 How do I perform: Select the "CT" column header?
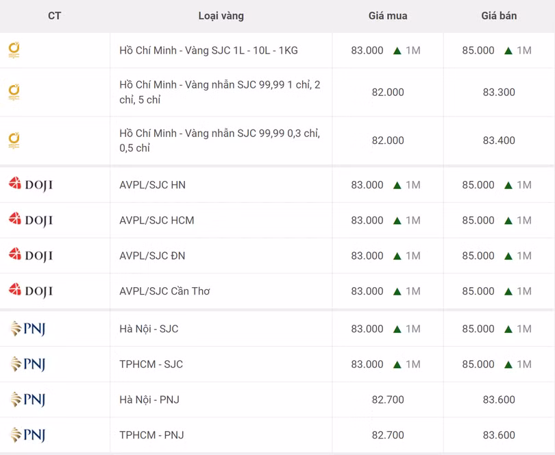coord(55,16)
